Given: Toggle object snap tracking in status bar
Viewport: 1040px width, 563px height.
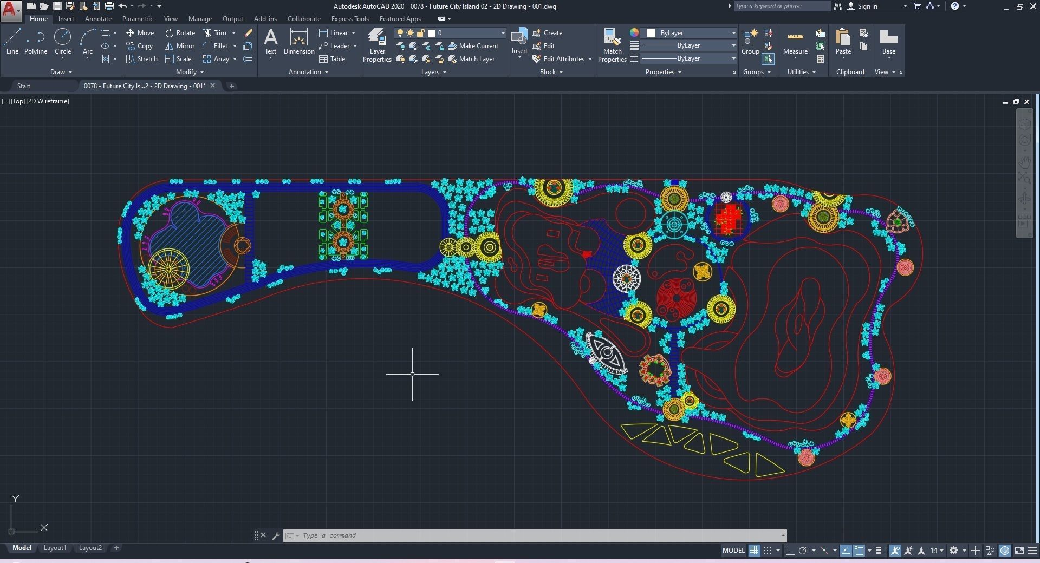Looking at the screenshot, I should 846,551.
